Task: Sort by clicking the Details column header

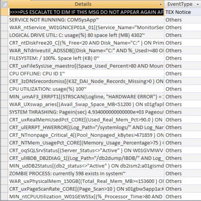Action: click(83, 4)
